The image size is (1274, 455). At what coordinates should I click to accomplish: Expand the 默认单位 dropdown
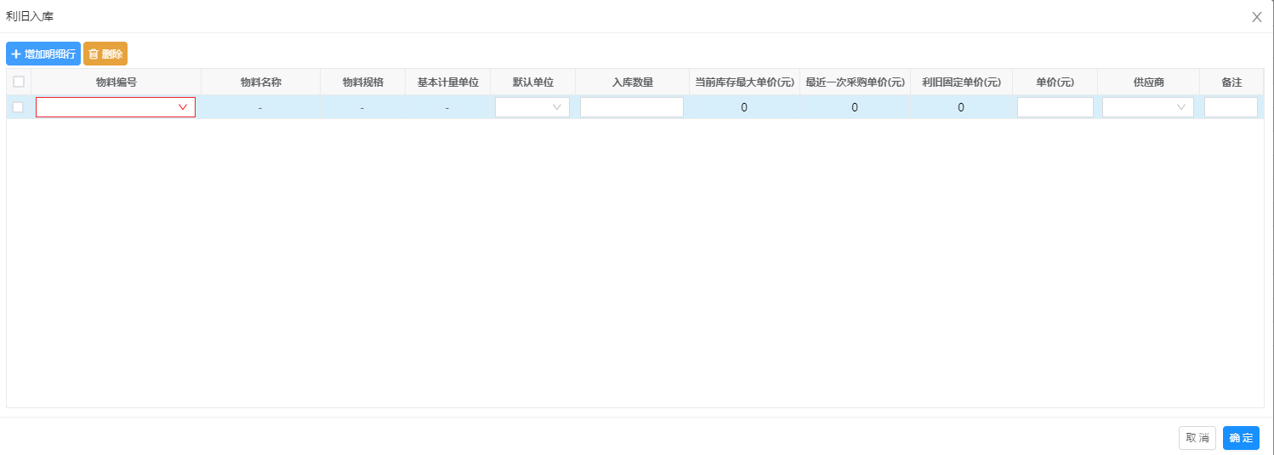coord(532,107)
